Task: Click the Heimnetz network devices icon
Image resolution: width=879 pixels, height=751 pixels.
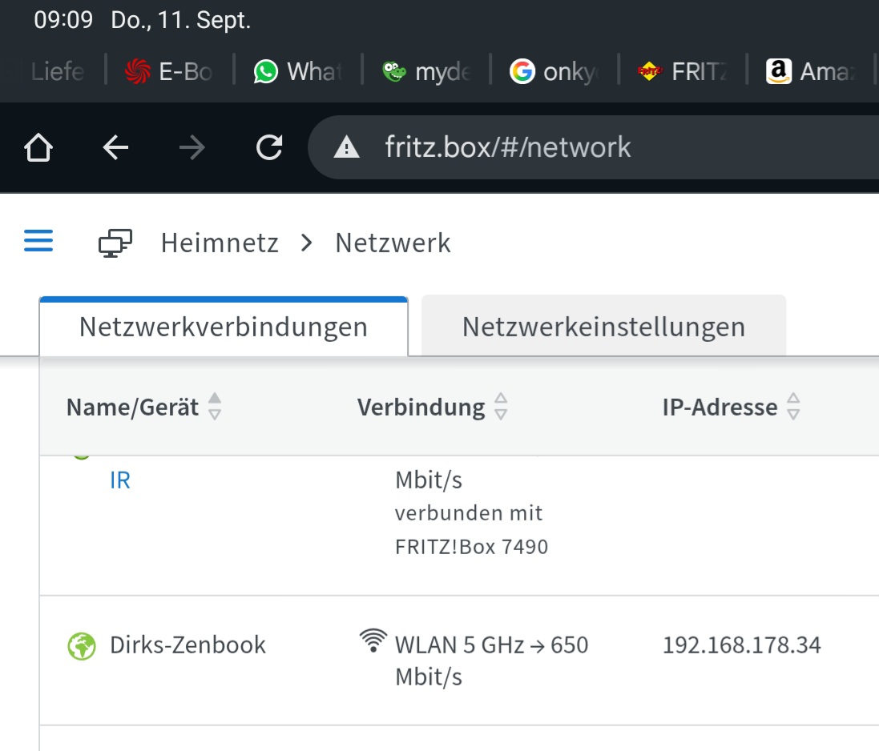Action: pos(115,243)
